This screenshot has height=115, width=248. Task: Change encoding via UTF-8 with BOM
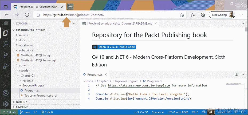(178, 112)
